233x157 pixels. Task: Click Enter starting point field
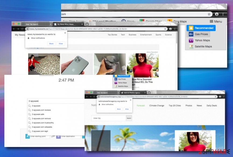[40, 136]
